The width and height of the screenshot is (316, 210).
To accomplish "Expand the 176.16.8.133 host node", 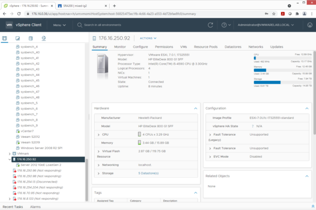I will click(10, 199).
